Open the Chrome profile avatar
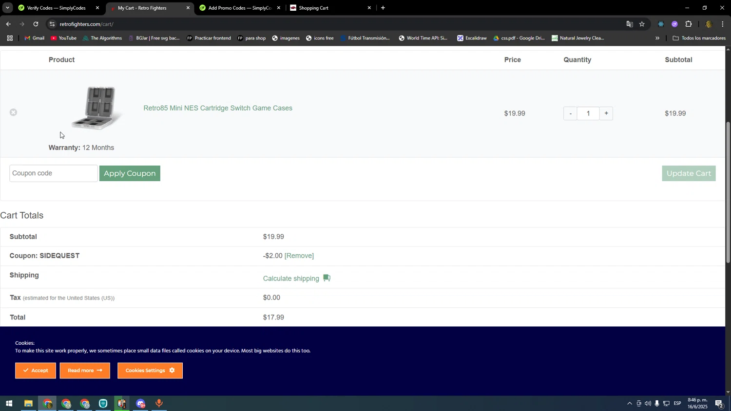731x411 pixels. (708, 24)
